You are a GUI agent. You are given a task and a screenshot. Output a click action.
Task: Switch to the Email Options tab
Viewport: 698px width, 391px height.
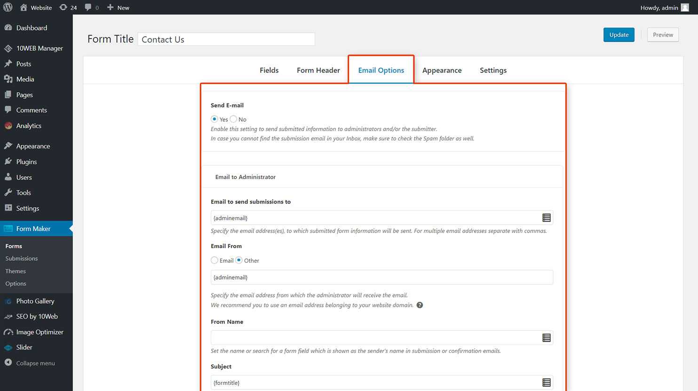pos(381,70)
